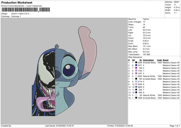Click the Max Jump value 6.9 mm

(146, 52)
